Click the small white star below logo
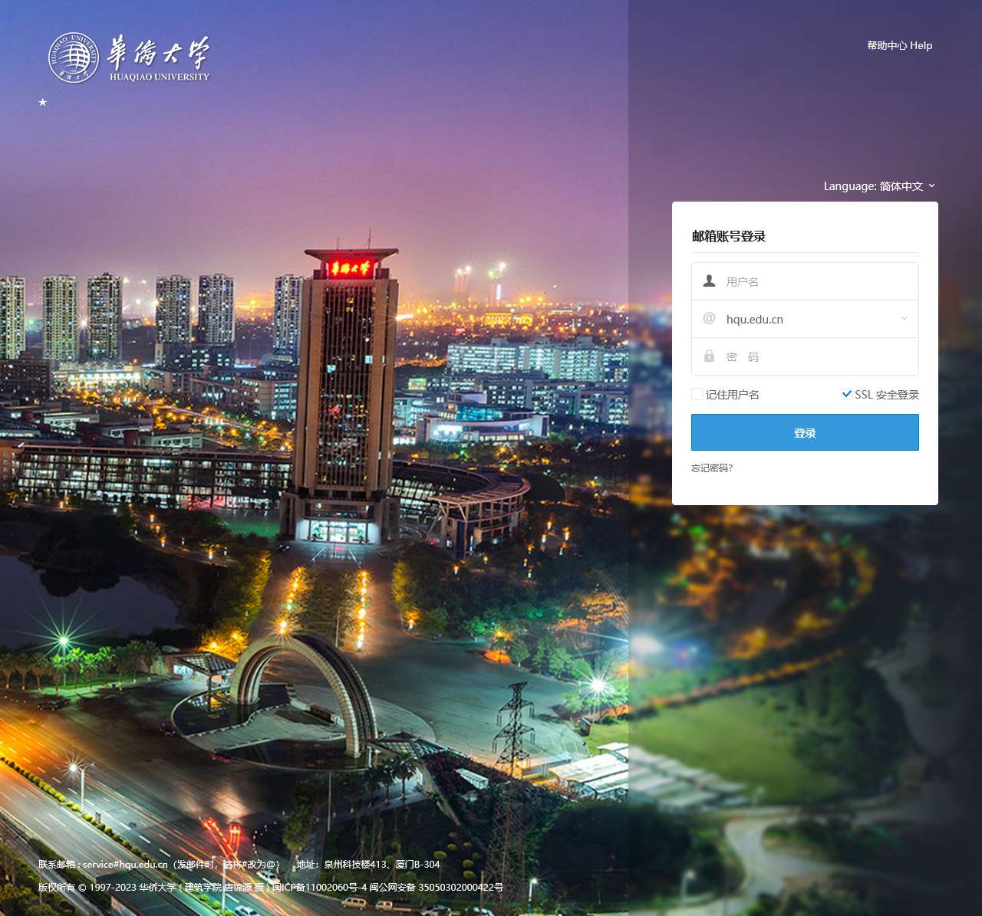This screenshot has width=982, height=916. click(x=43, y=102)
